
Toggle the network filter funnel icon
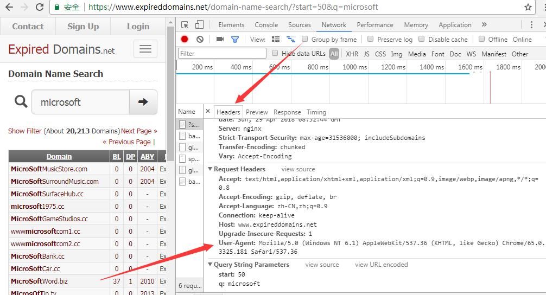pyautogui.click(x=235, y=39)
